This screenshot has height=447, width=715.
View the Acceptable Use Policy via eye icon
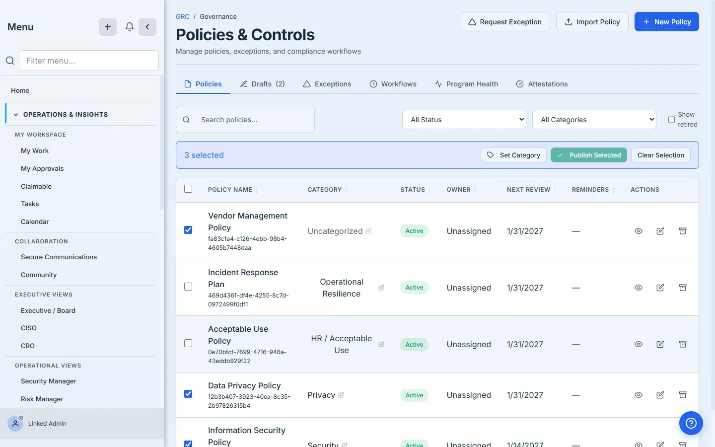pyautogui.click(x=639, y=344)
